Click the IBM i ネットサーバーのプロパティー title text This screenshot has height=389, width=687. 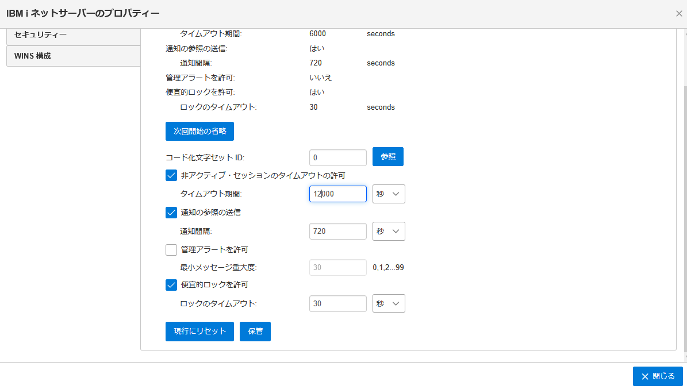tap(83, 14)
